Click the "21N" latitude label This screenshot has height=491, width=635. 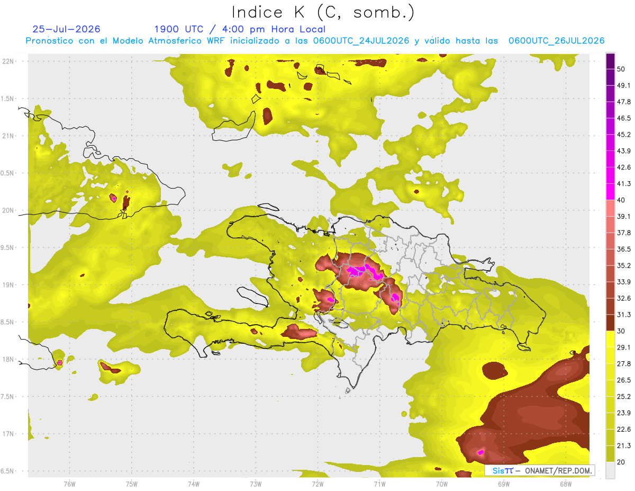coord(7,136)
